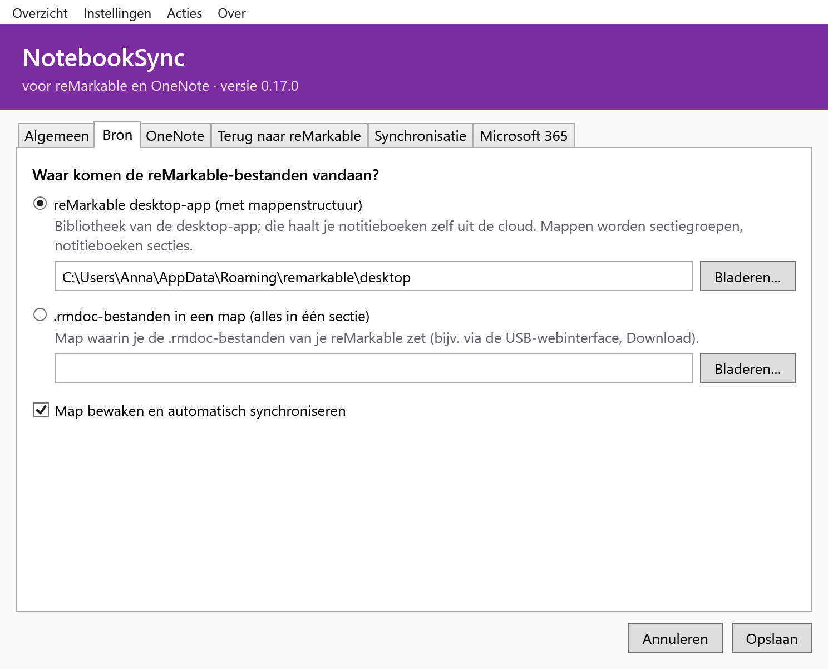Save settings with the Opslaan button
Screen dimensions: 828x669
pos(772,638)
